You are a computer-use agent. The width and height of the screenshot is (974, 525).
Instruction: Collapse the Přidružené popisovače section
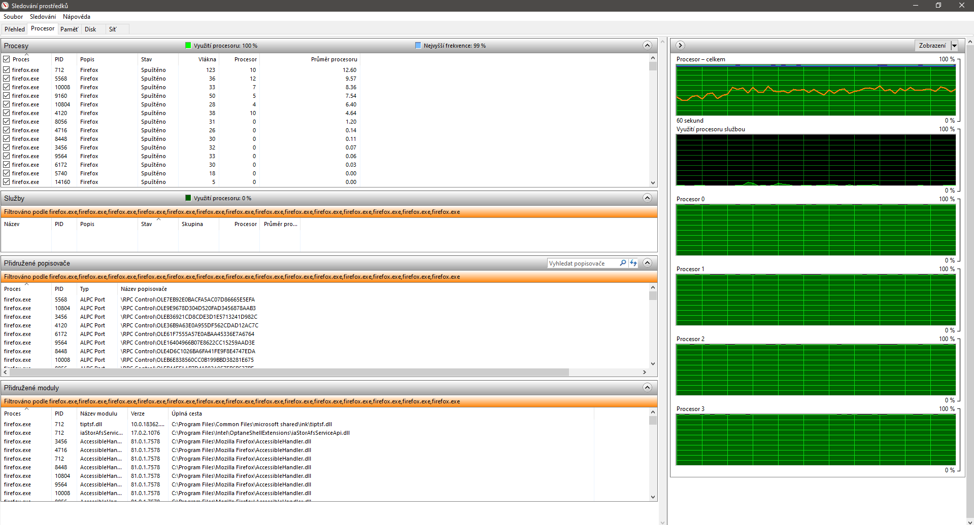[647, 263]
